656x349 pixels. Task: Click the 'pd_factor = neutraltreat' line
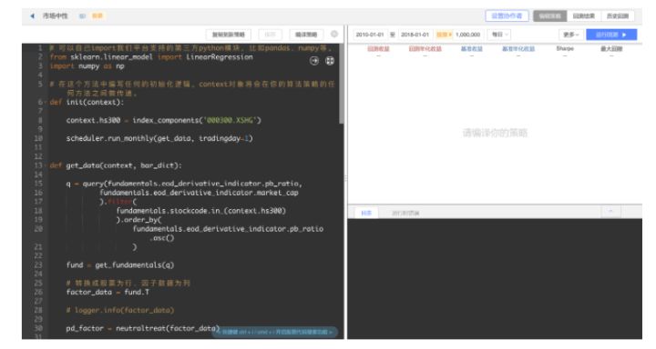(143, 328)
